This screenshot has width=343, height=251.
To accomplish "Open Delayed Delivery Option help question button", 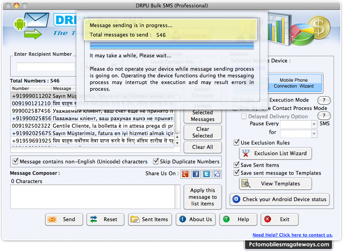I will tap(324, 115).
